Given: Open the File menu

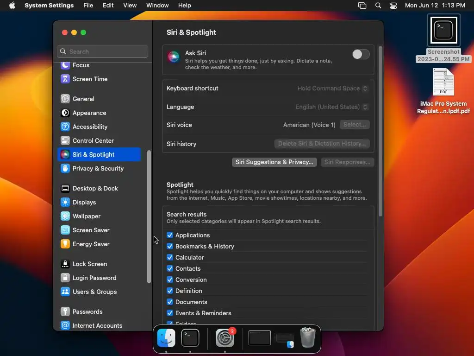Looking at the screenshot, I should (88, 6).
